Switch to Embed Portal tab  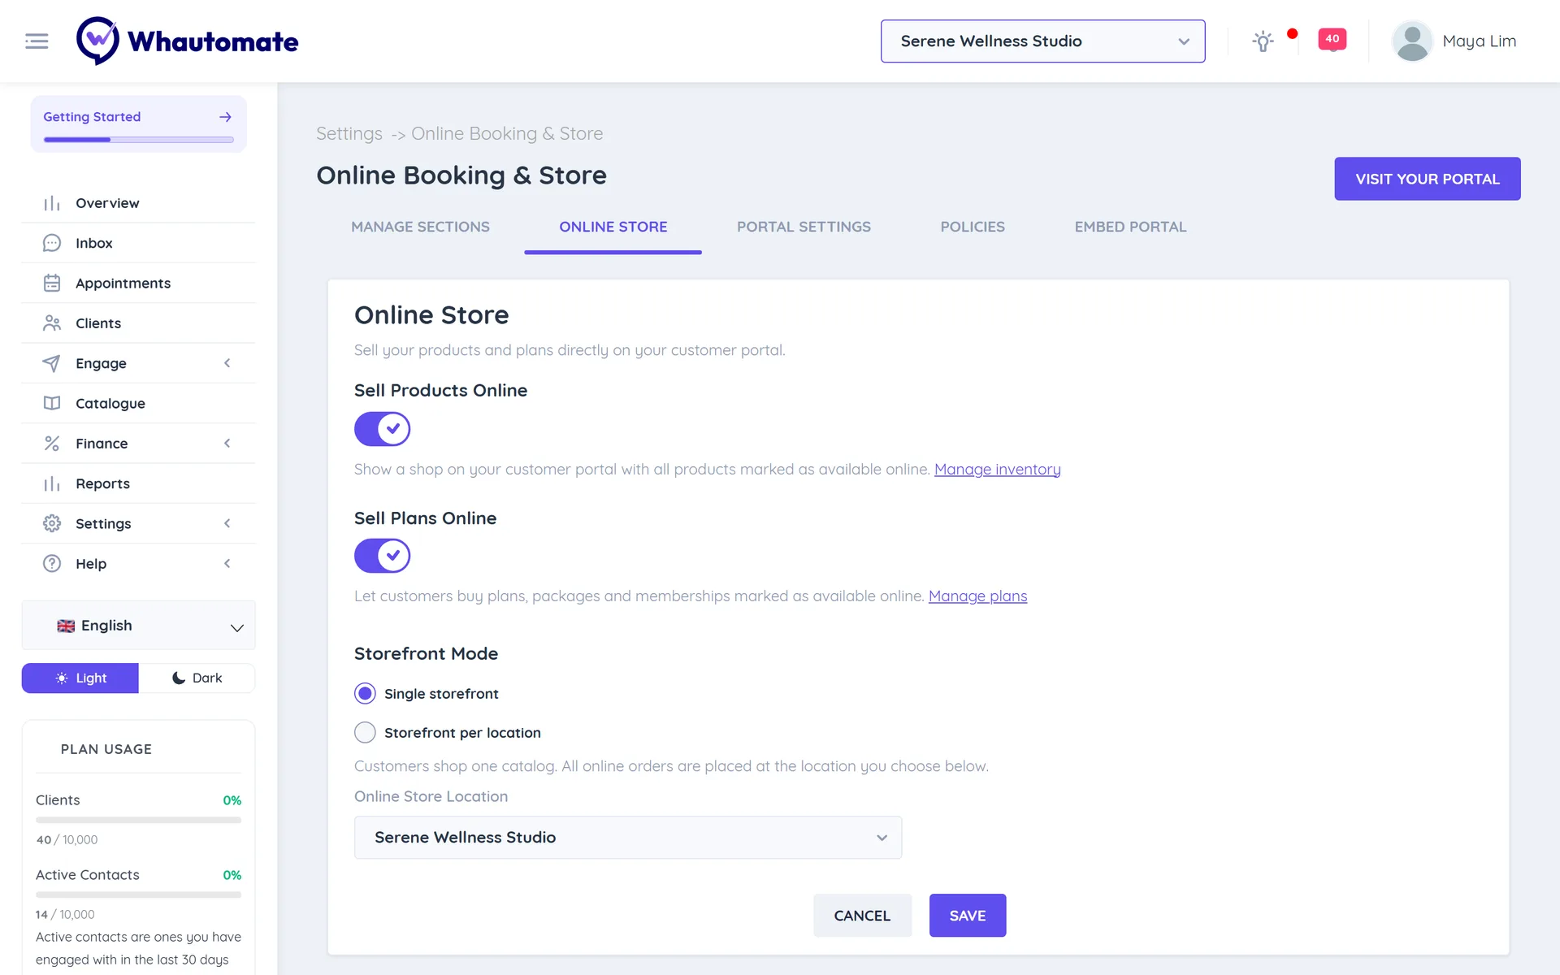click(1130, 227)
